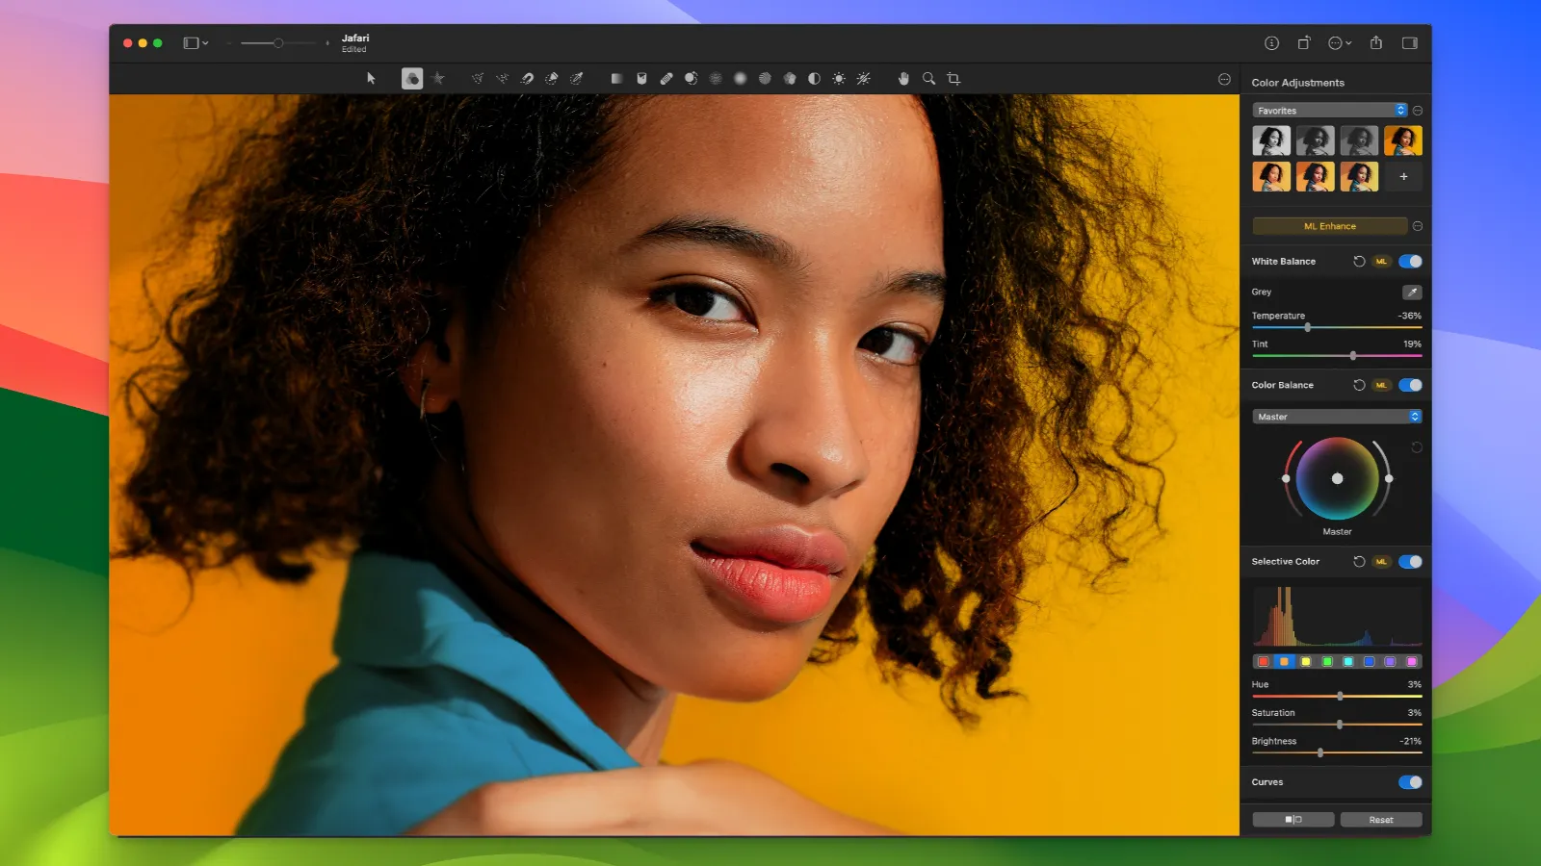1541x866 pixels.
Task: Open the Effects star tool
Action: click(x=439, y=78)
